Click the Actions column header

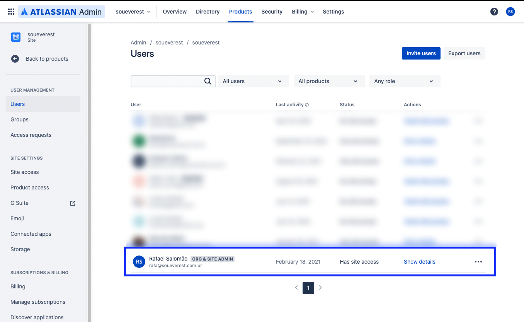pos(412,105)
